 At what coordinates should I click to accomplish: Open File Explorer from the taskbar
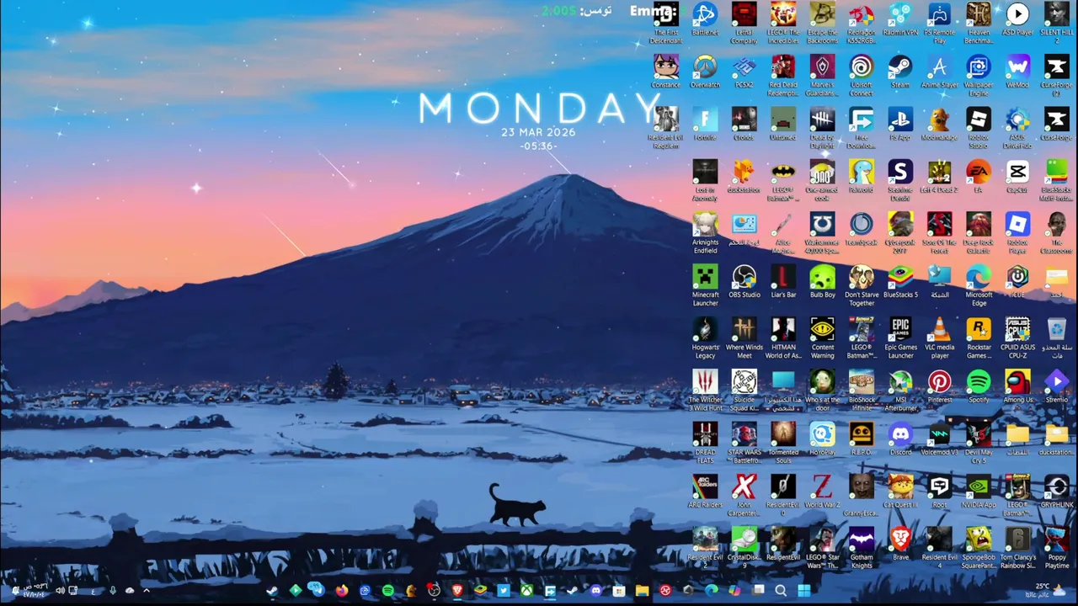click(642, 591)
